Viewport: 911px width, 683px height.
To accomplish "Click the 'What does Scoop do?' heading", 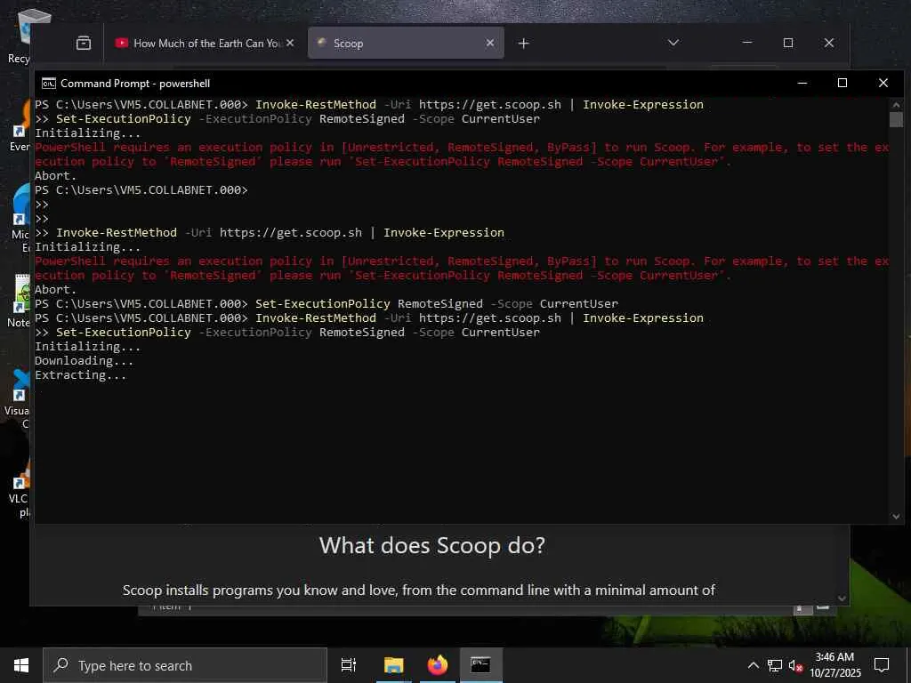I will click(x=431, y=545).
